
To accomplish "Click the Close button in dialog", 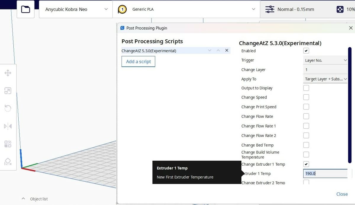I will coord(342,194).
